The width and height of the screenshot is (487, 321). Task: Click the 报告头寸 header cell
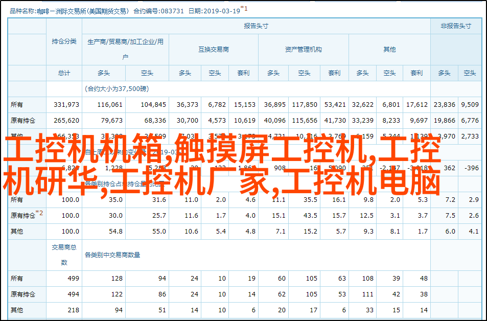[256, 26]
